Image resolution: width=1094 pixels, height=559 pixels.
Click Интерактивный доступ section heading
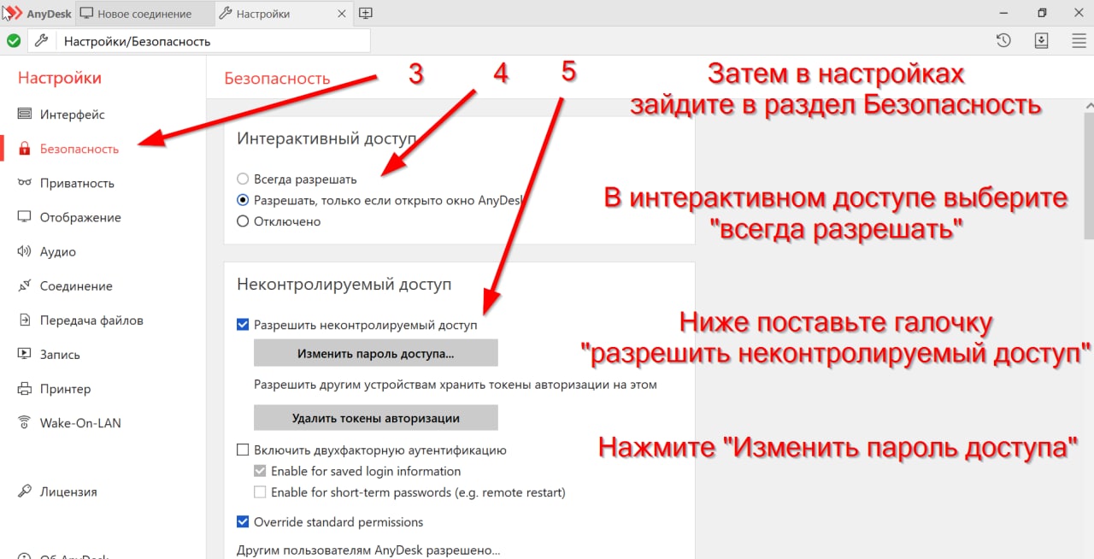coord(326,138)
